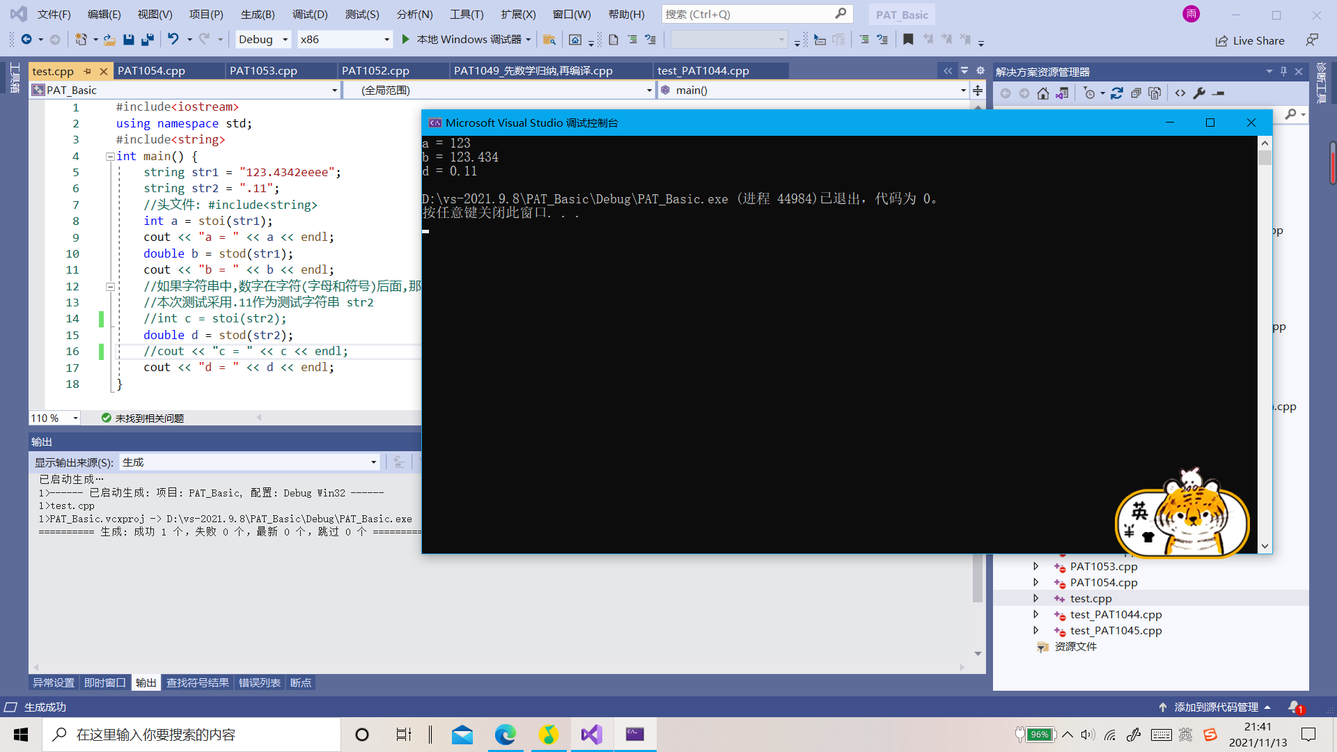Click the Home icon in Solution Explorer
This screenshot has height=752, width=1337.
pos(1042,93)
